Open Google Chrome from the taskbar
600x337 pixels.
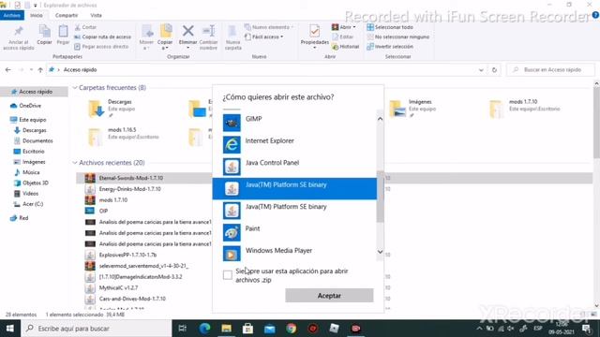(x=292, y=329)
